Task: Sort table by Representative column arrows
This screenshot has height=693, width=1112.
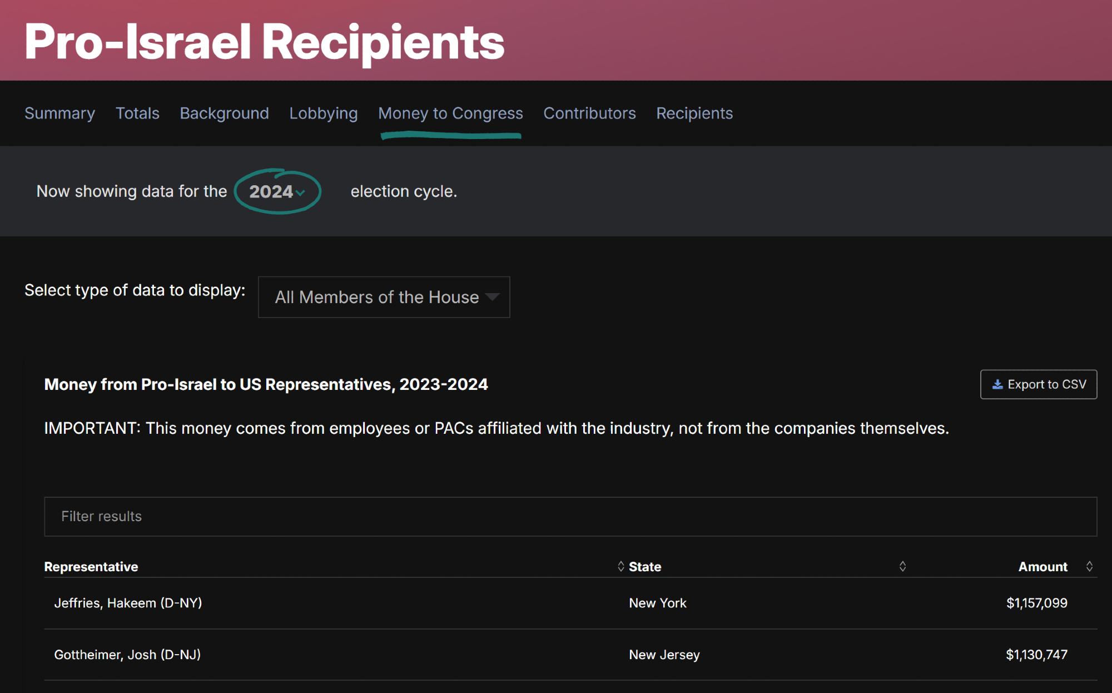Action: [x=620, y=566]
